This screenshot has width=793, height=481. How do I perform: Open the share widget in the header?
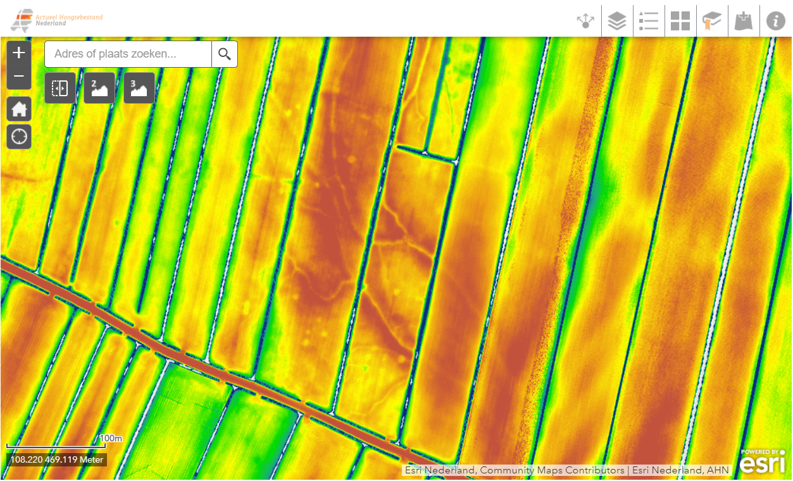point(585,21)
